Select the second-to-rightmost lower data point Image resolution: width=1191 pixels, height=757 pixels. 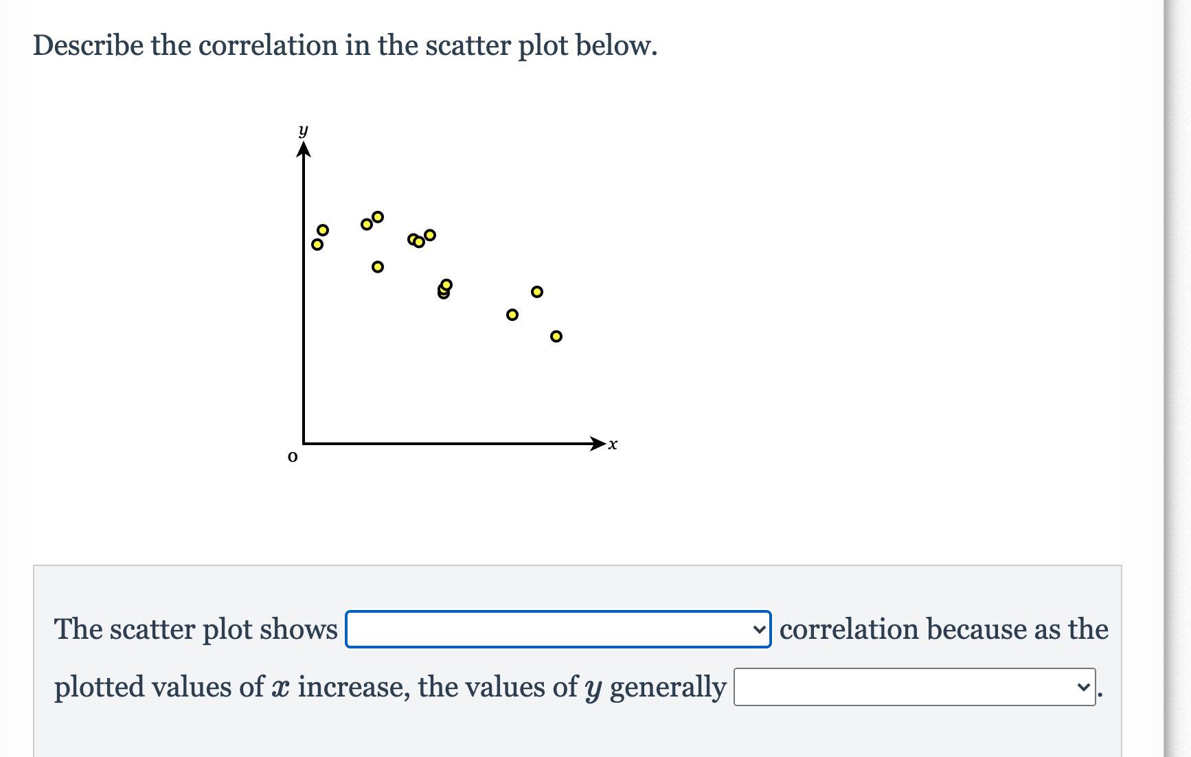click(512, 315)
